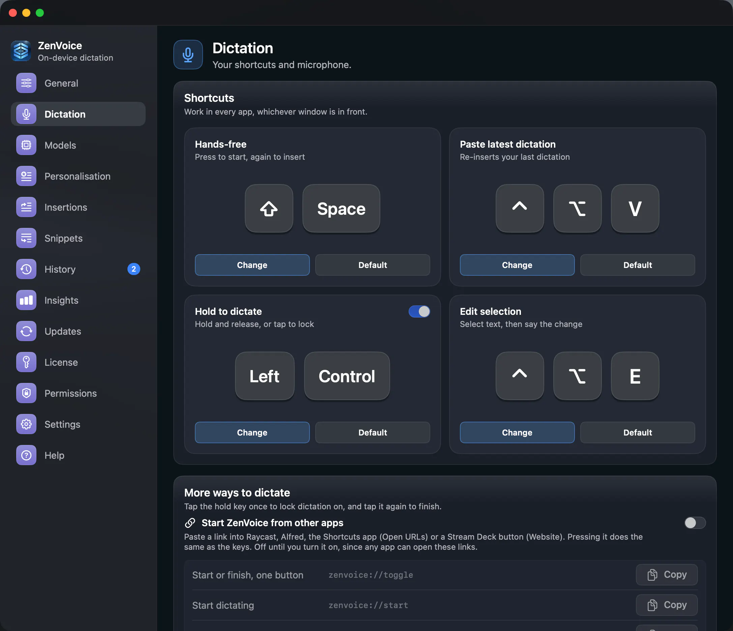Reset Hold to dictate to Default

373,432
